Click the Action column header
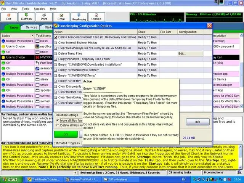 click(x=95, y=32)
